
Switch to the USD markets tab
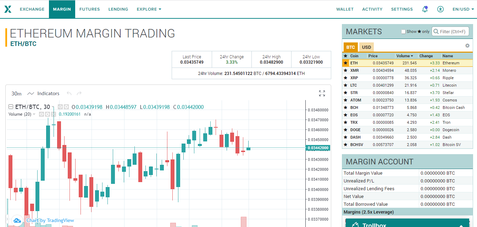click(x=366, y=47)
